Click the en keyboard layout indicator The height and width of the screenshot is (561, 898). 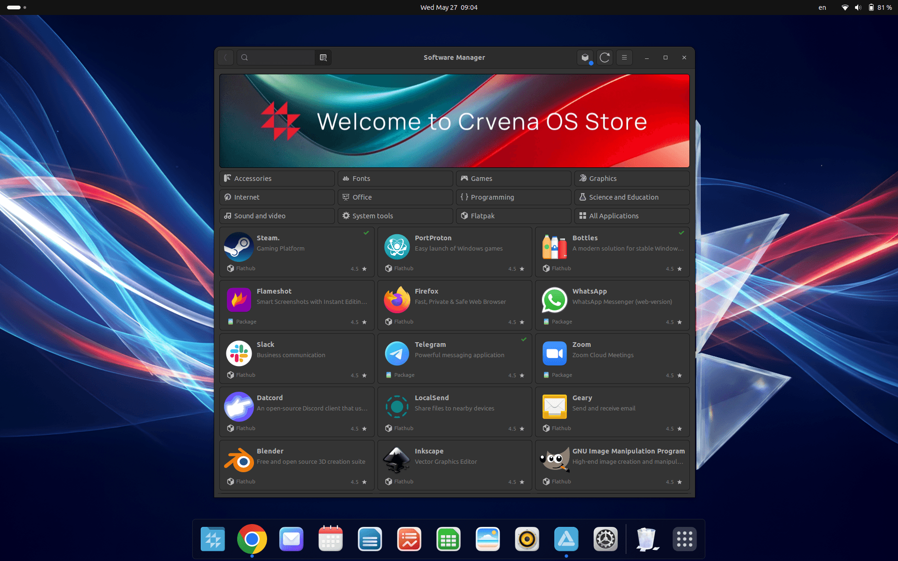pyautogui.click(x=822, y=7)
